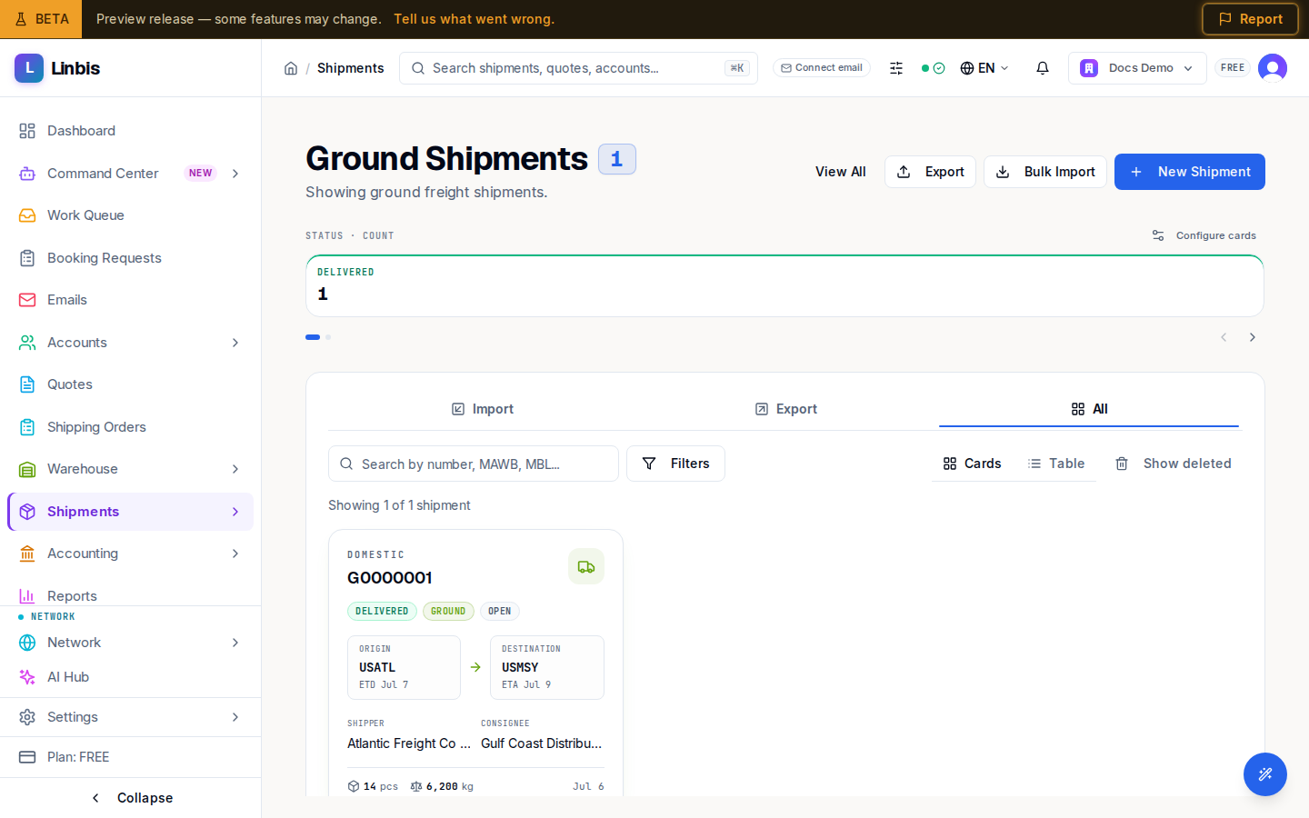Click the Linbis logo
Image resolution: width=1309 pixels, height=818 pixels.
pos(57,68)
